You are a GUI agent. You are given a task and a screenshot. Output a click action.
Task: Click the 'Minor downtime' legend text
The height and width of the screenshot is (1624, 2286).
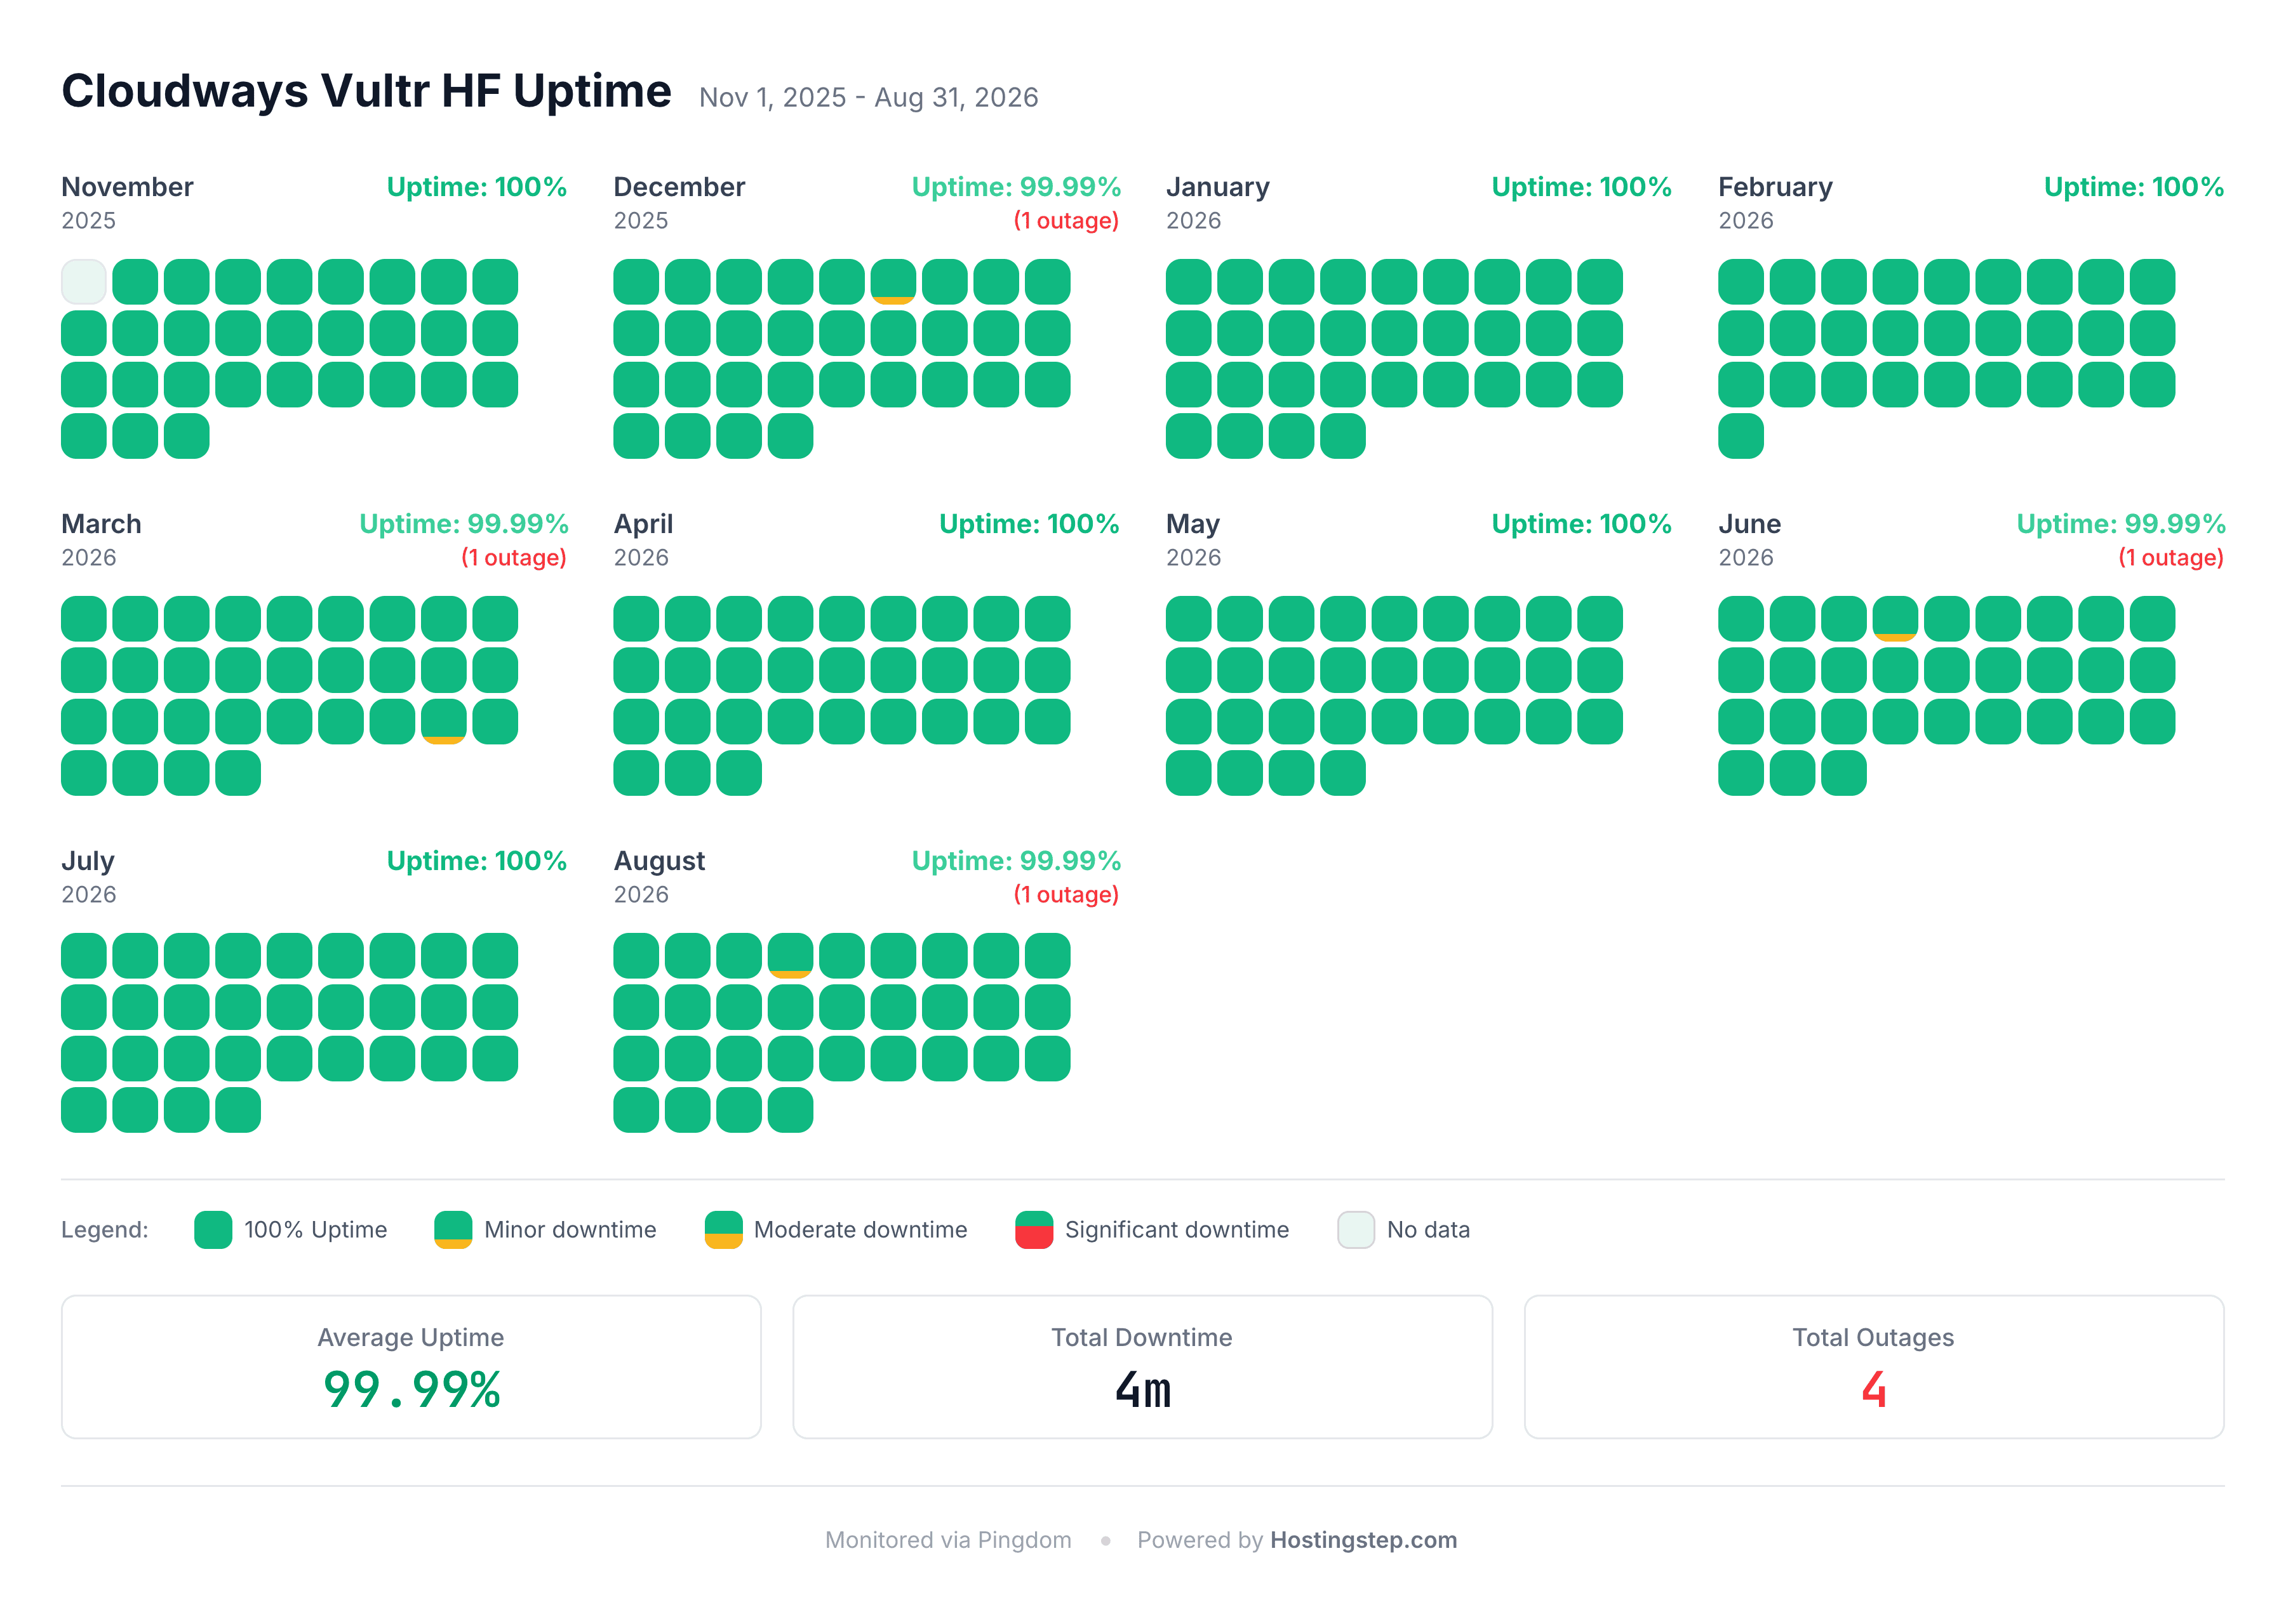tap(570, 1230)
